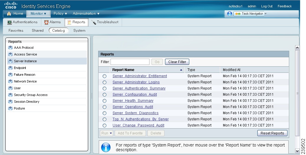Click the Reset Reports button
Image resolution: width=306 pixels, height=155 pixels.
coord(272,133)
